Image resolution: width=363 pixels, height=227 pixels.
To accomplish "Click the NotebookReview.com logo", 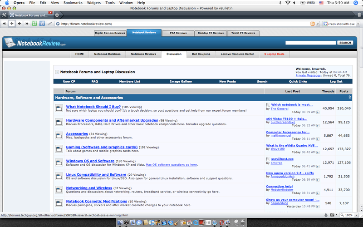I will point(35,43).
